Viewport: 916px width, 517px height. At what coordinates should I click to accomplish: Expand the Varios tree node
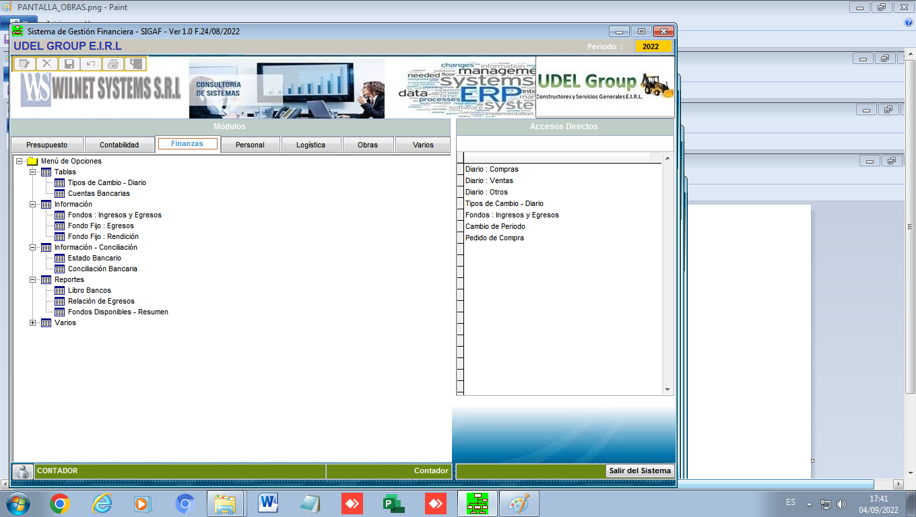[x=33, y=323]
